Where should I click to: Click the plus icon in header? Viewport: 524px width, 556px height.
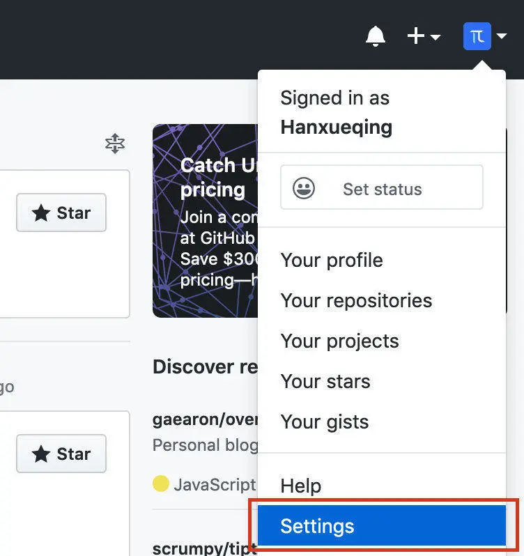tap(416, 36)
